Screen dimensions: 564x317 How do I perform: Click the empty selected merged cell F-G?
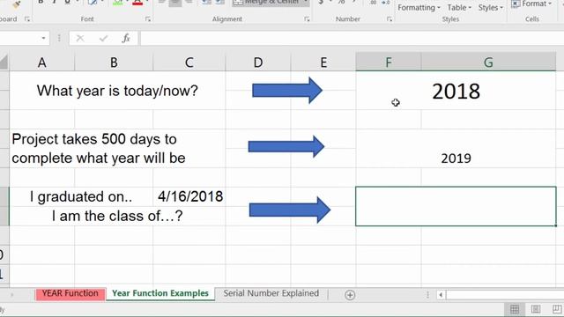(x=456, y=206)
